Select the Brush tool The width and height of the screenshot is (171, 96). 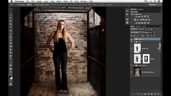click(x=11, y=34)
